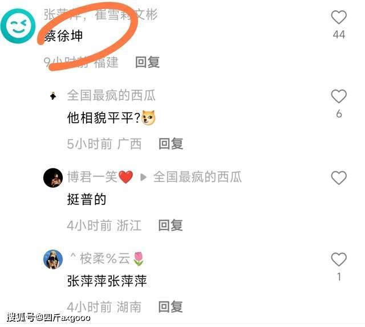Open username 桉柔%云 profile
Viewport: 365px width, 327px height.
point(107,259)
